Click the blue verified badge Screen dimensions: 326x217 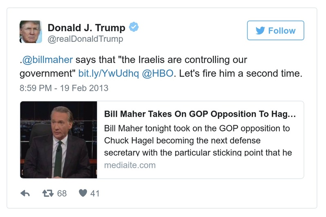coord(134,27)
